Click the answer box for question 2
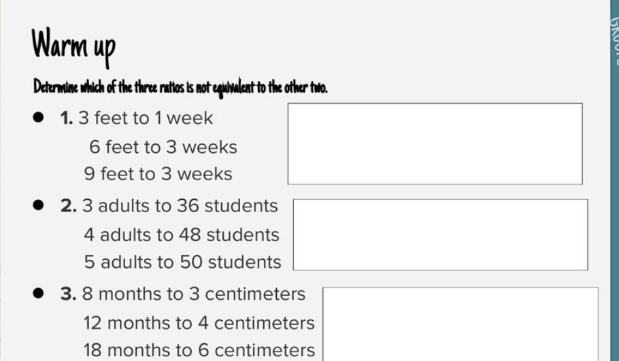This screenshot has height=361, width=619. click(440, 235)
